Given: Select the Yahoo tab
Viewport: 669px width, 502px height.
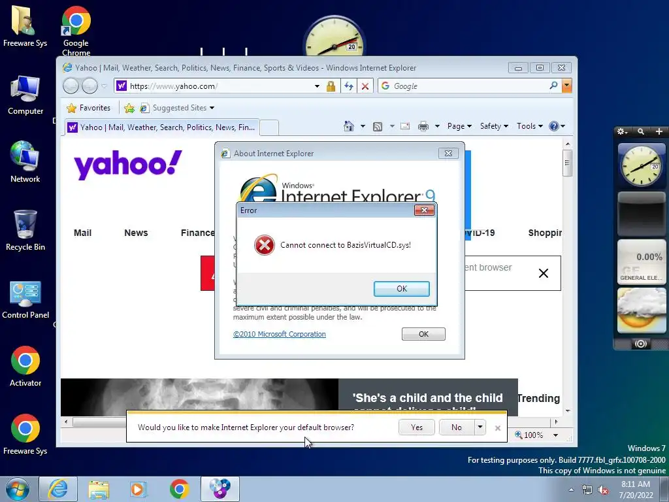Looking at the screenshot, I should (162, 127).
